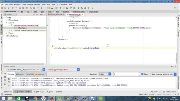Select MainActivity in the project tree
Screen dimensions: 180x101
tap(23, 28)
